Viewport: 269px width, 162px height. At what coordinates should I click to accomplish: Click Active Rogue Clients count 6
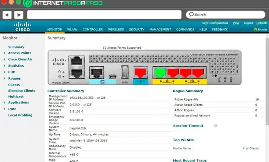pyautogui.click(x=256, y=105)
